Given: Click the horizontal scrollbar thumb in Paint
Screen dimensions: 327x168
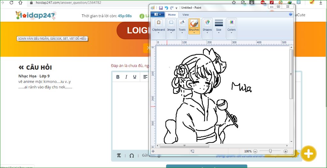Looking at the screenshot, I should [x=184, y=145].
